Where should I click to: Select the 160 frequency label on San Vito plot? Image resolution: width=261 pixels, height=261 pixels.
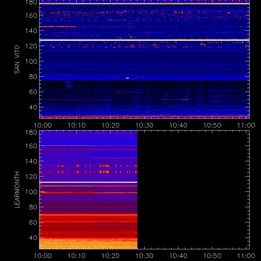click(x=31, y=15)
